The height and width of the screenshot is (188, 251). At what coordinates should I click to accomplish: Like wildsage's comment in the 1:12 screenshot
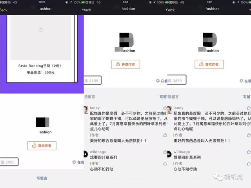[249, 152]
